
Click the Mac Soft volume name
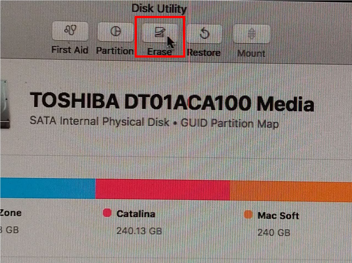[x=278, y=216]
